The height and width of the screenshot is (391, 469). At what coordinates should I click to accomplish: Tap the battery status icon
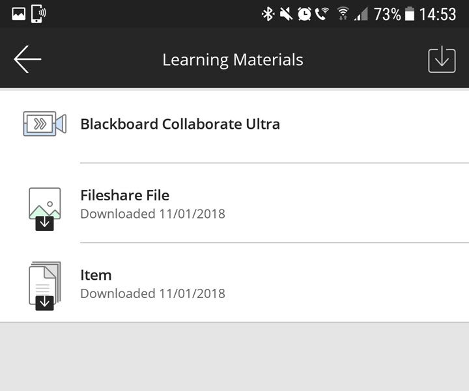click(410, 14)
